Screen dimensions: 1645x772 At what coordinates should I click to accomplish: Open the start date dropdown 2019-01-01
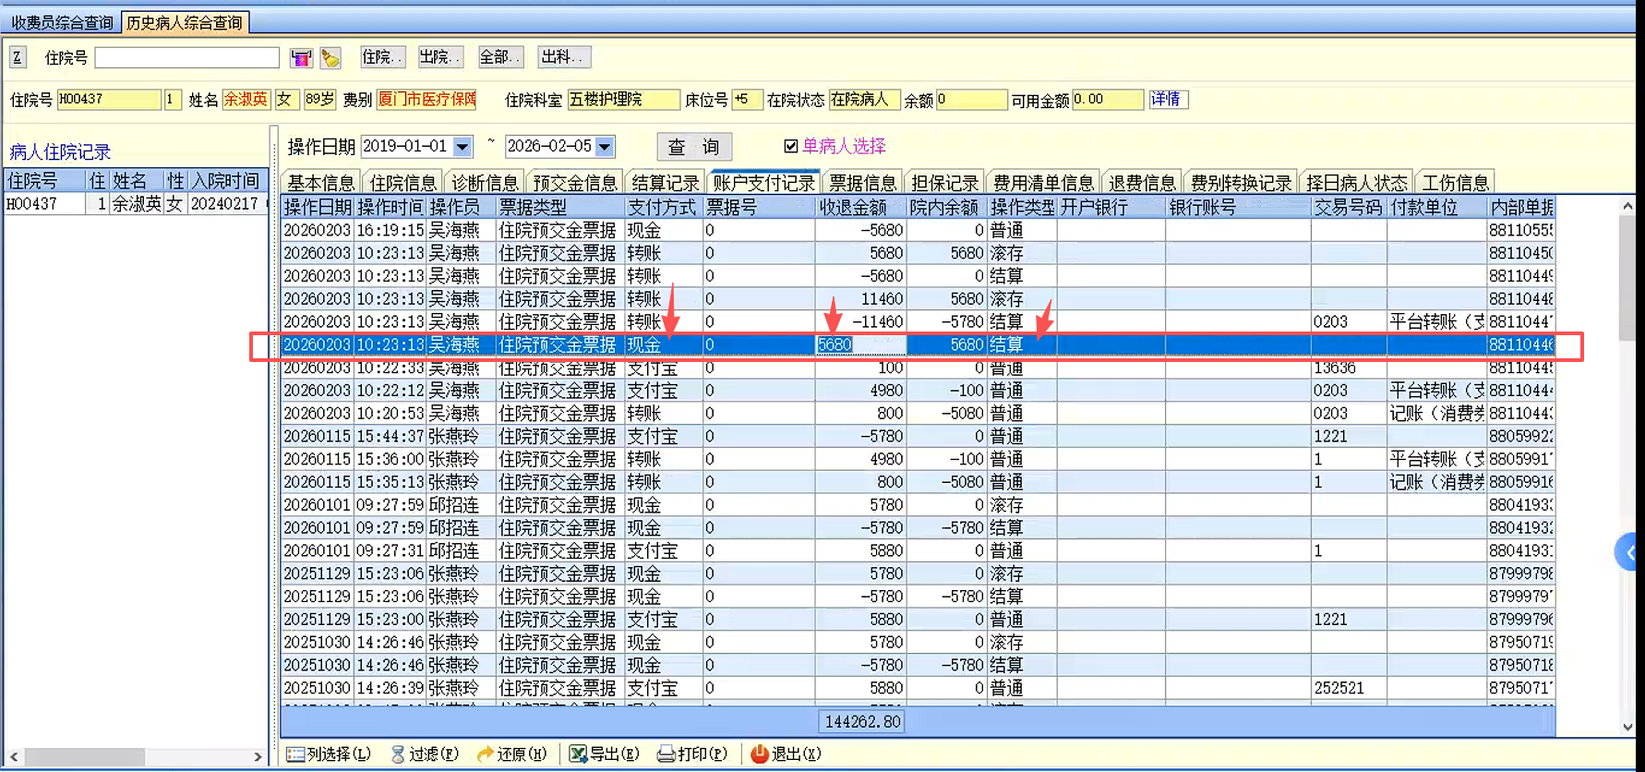click(462, 147)
